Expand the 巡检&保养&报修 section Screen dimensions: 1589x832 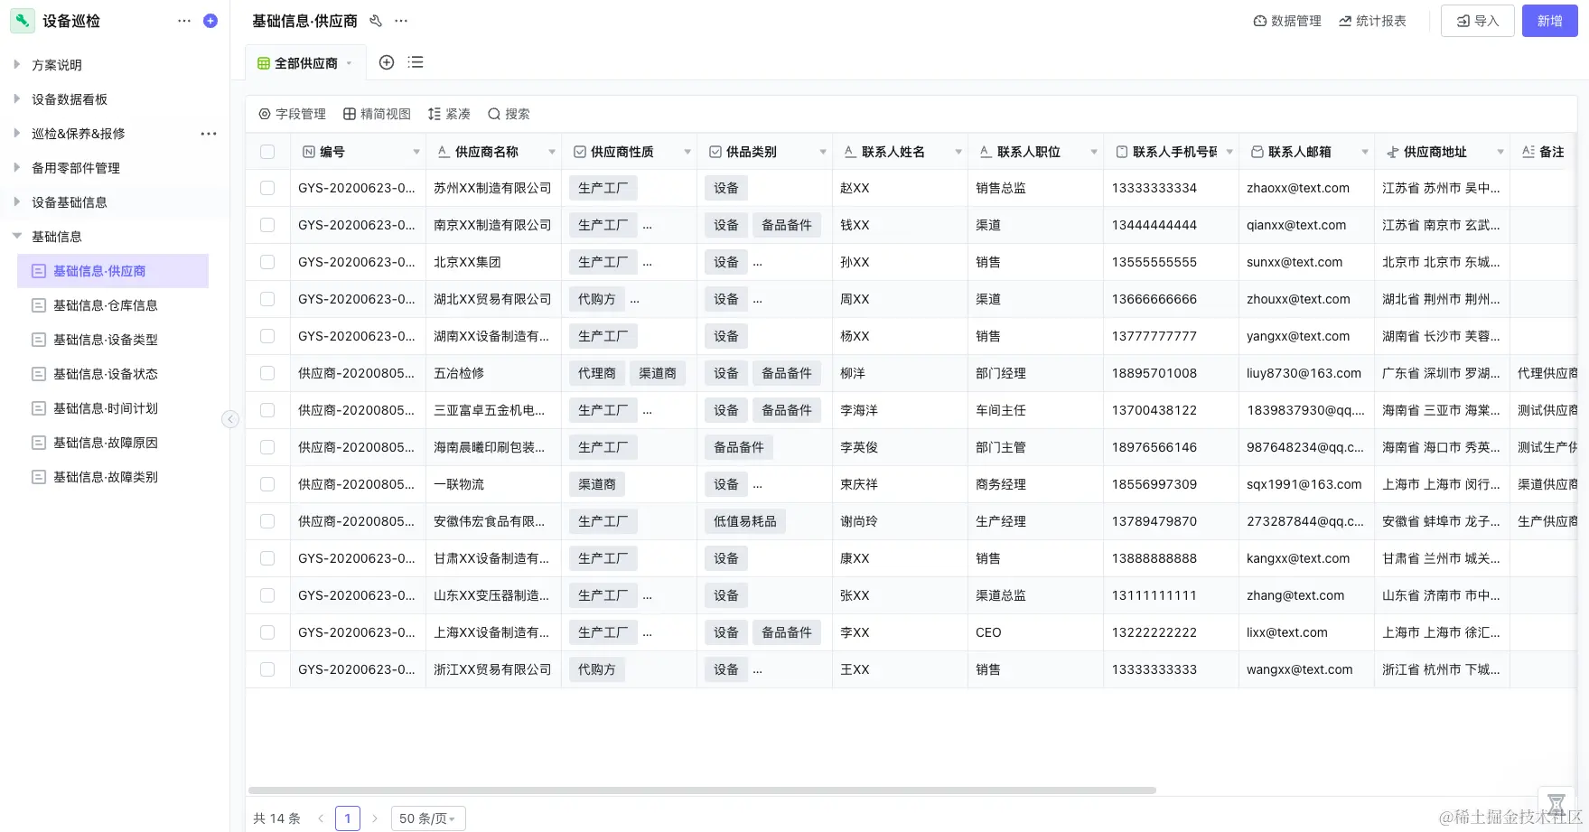(16, 133)
